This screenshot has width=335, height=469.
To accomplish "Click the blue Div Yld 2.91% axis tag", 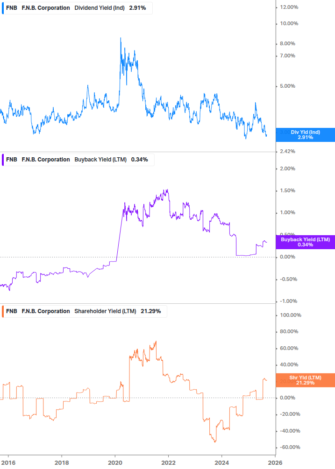I will [305, 135].
